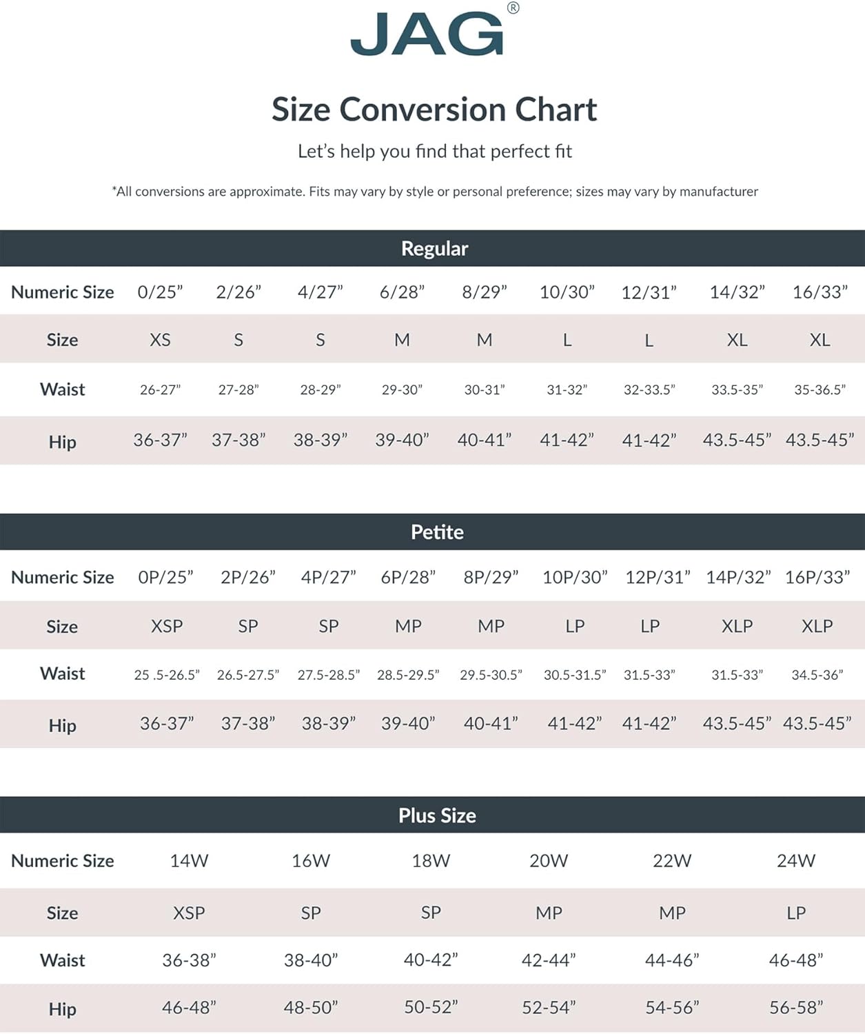The width and height of the screenshot is (865, 1034).
Task: Click the 10P/30" petite numeric size
Action: tap(575, 577)
